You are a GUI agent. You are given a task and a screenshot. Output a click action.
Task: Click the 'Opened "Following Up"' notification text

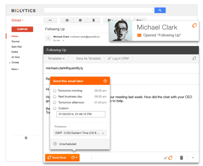click(162, 35)
